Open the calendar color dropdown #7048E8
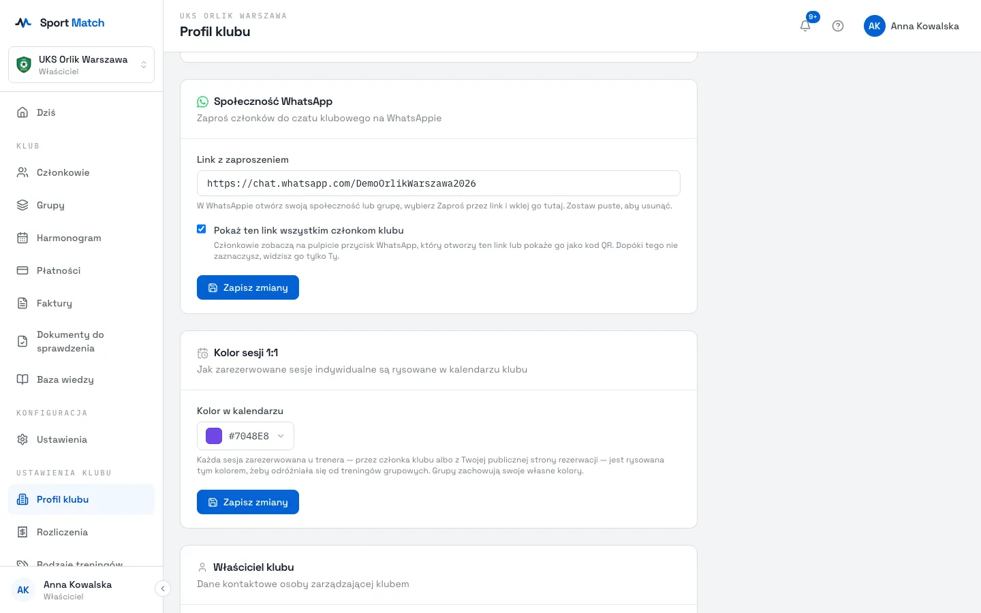The width and height of the screenshot is (981, 613). point(245,436)
